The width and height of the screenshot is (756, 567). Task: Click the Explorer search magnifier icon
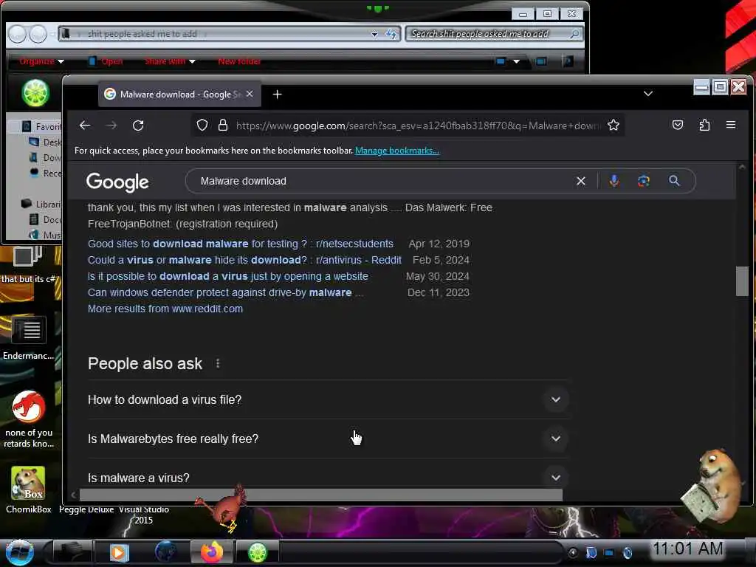click(x=574, y=34)
